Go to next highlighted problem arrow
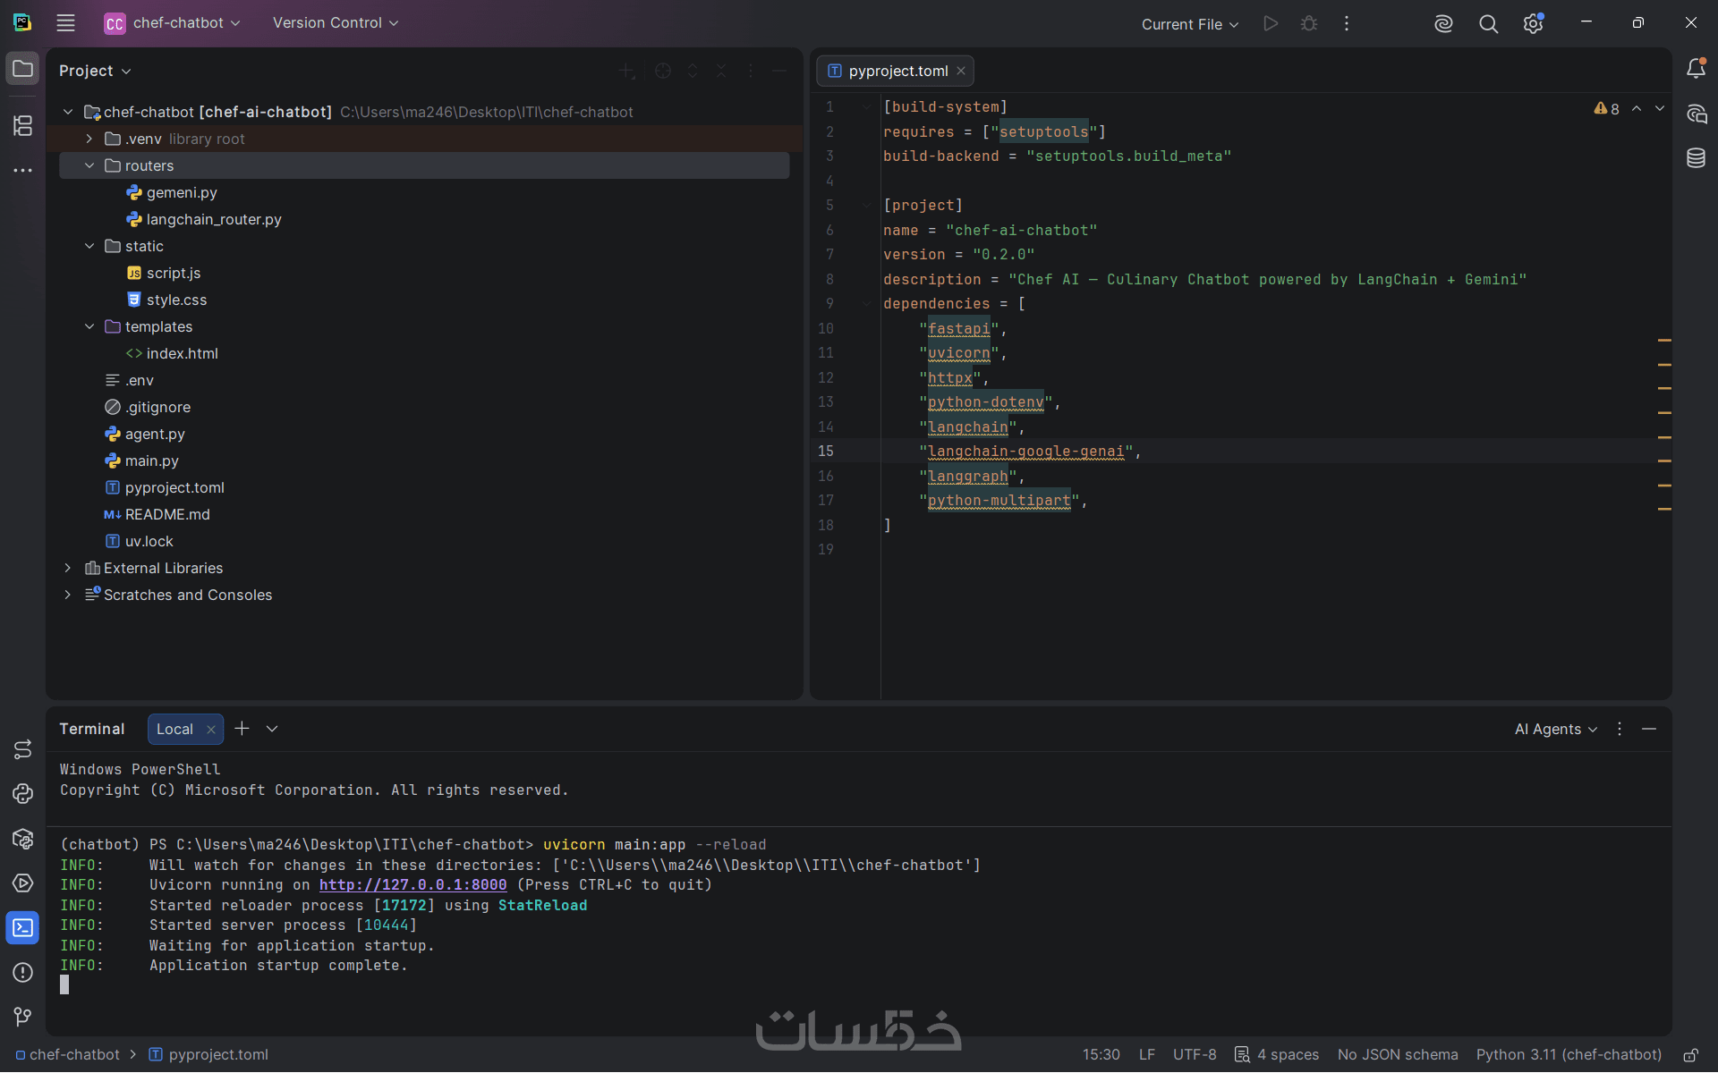This screenshot has width=1718, height=1073. pyautogui.click(x=1660, y=108)
